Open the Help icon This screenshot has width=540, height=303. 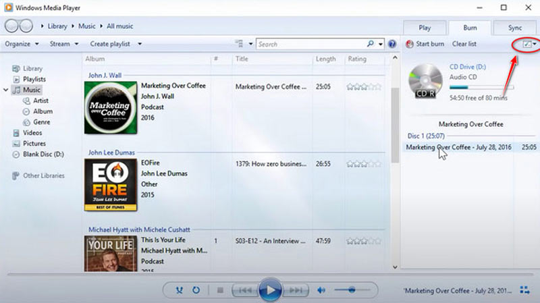click(392, 44)
